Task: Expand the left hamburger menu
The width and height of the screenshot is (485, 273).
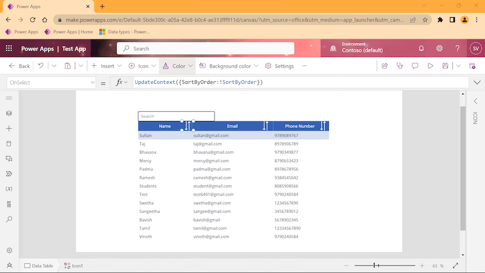Action: (x=9, y=98)
